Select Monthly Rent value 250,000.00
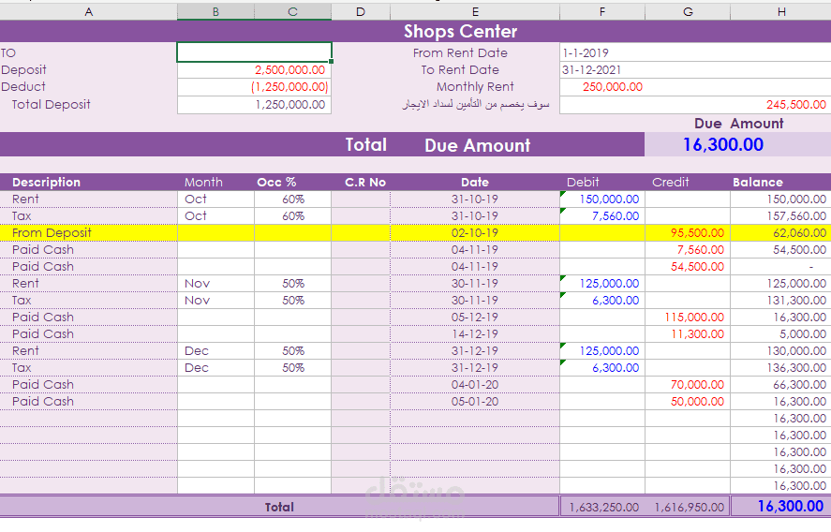This screenshot has height=532, width=831. [695, 87]
